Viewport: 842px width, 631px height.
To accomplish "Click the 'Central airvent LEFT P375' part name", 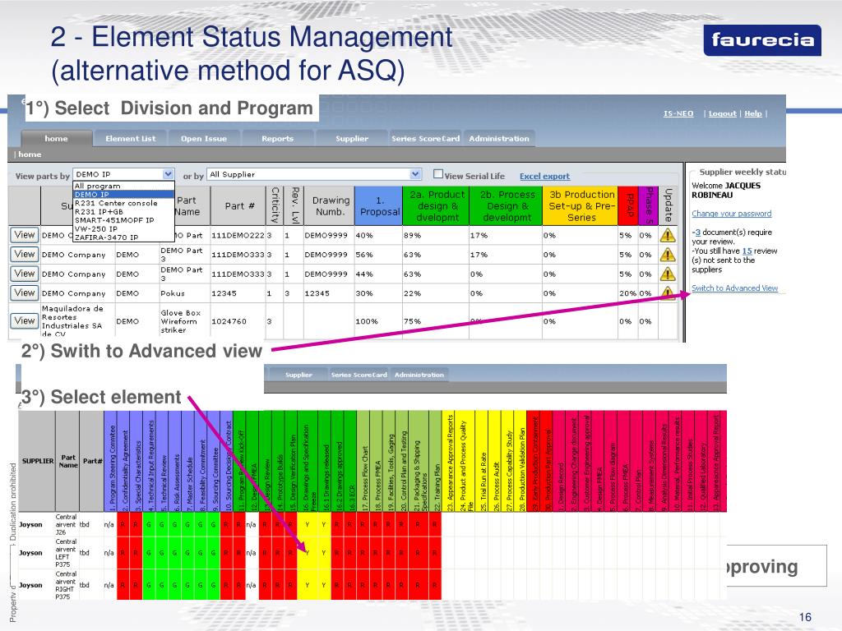I will (66, 553).
